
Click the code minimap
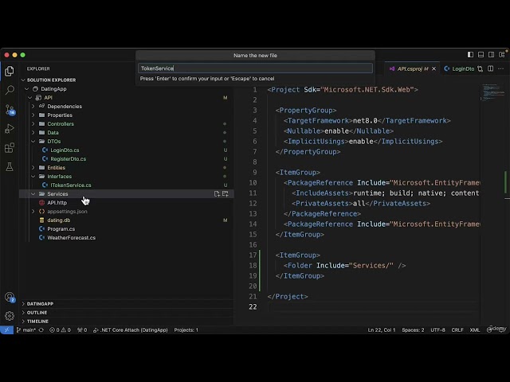pyautogui.click(x=492, y=92)
